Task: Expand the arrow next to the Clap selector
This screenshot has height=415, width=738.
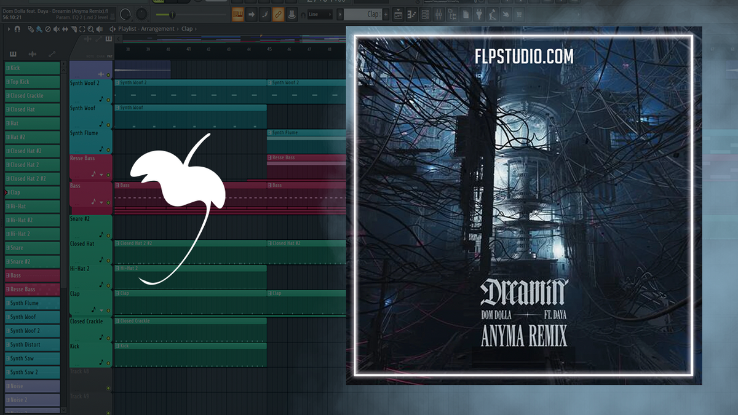Action: [x=339, y=14]
